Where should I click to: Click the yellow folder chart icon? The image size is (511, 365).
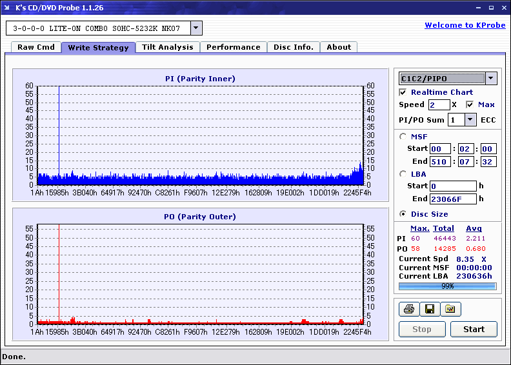(450, 310)
